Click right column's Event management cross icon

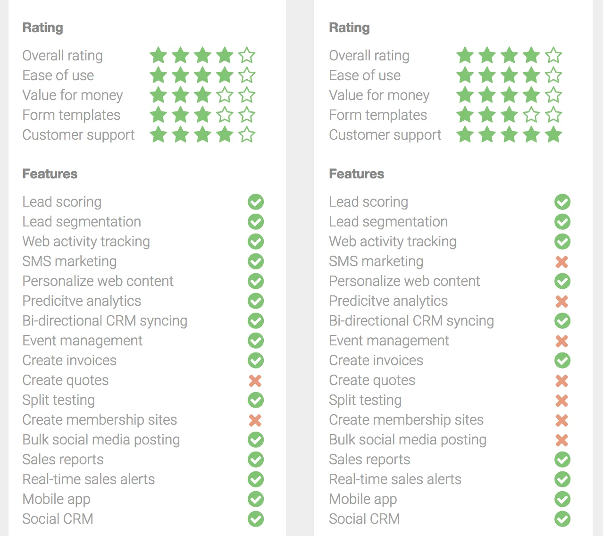click(562, 341)
